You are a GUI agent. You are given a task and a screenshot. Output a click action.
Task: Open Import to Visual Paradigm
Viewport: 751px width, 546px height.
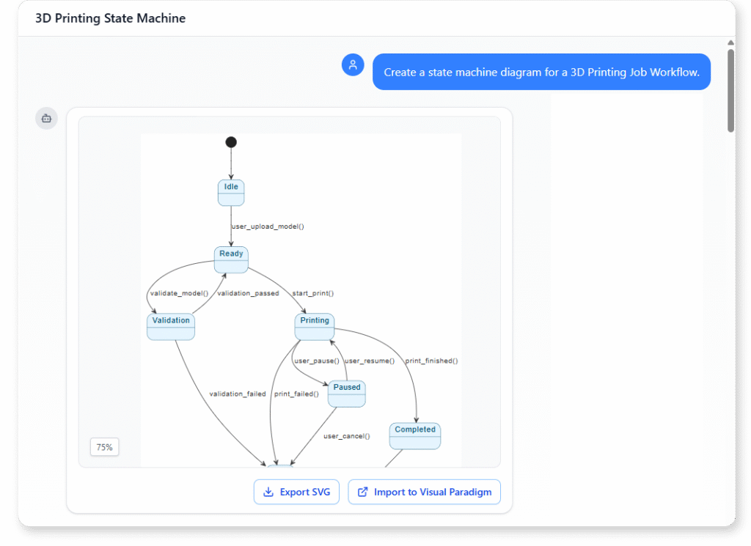point(424,492)
